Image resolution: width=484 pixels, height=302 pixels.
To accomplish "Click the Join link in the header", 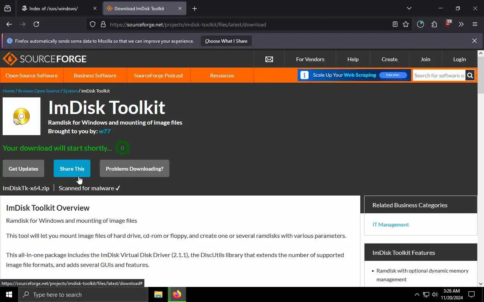I will (425, 59).
